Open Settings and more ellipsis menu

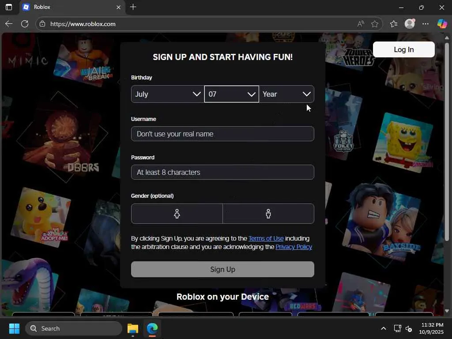click(426, 24)
